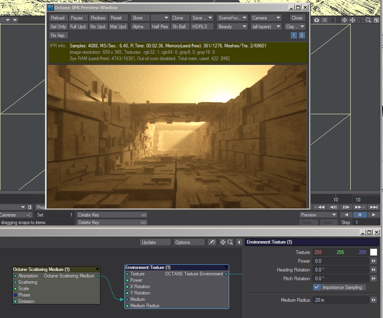The image size is (383, 318).
Task: Open the Preview dropdown in timeline
Action: click(x=318, y=215)
